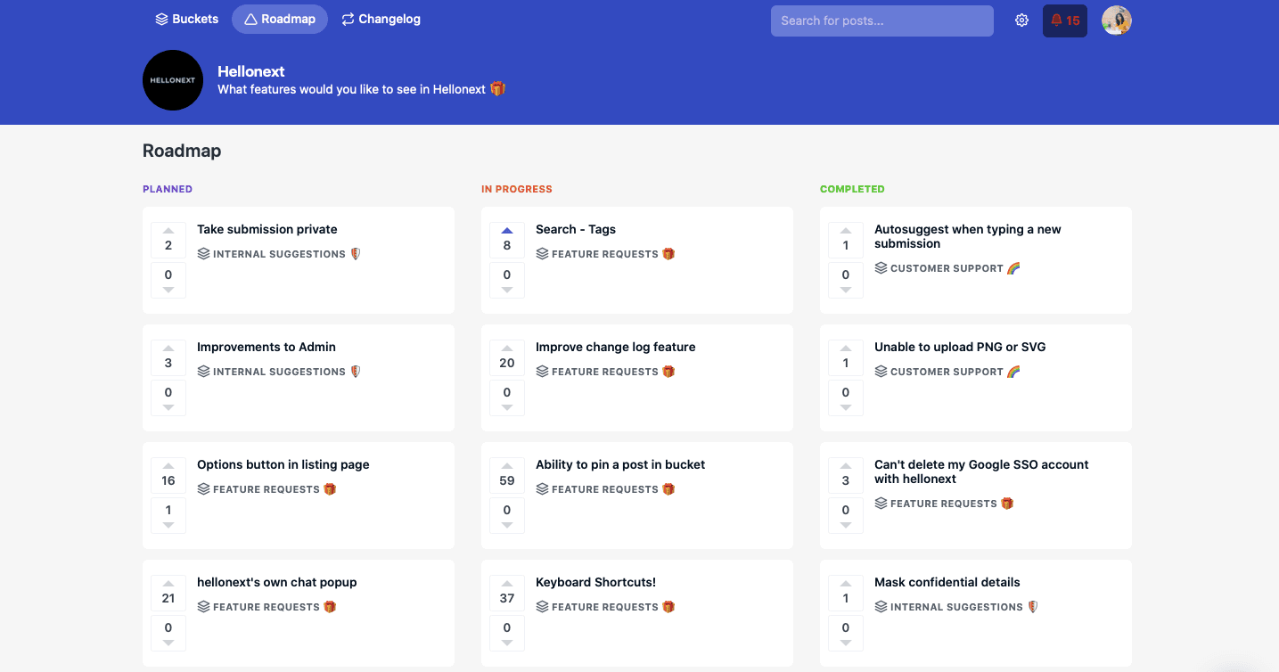This screenshot has height=672, width=1279.
Task: Open Improvements to Admin post
Action: 266,347
